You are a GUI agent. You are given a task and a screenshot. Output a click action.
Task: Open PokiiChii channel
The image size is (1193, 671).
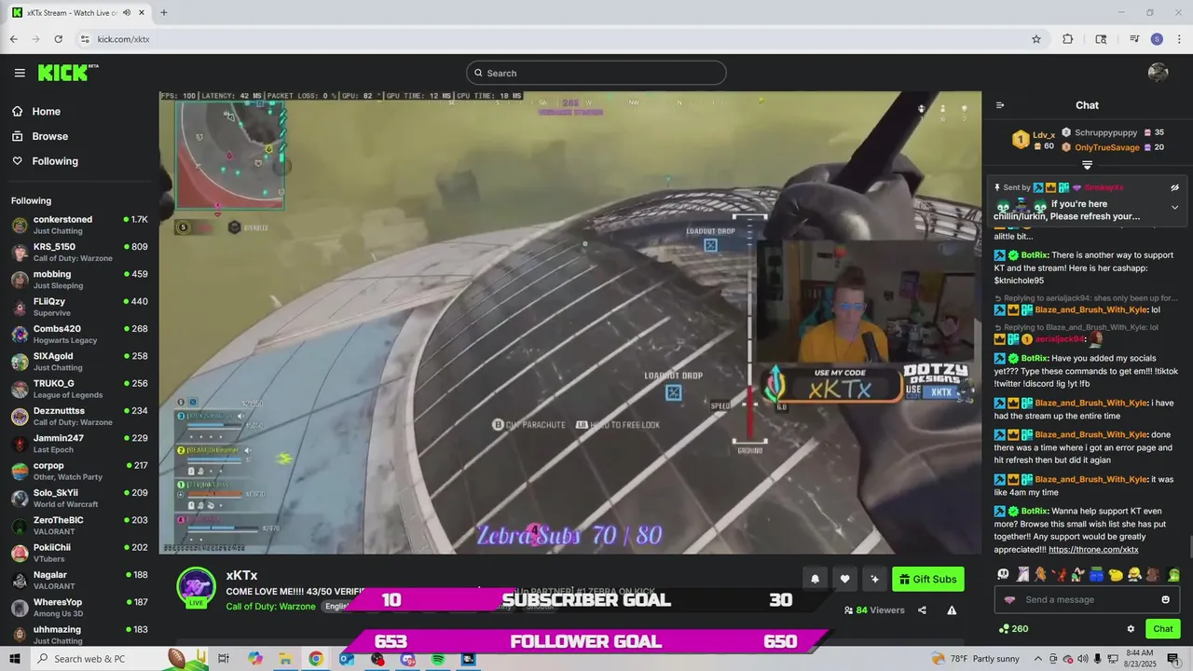pos(79,553)
